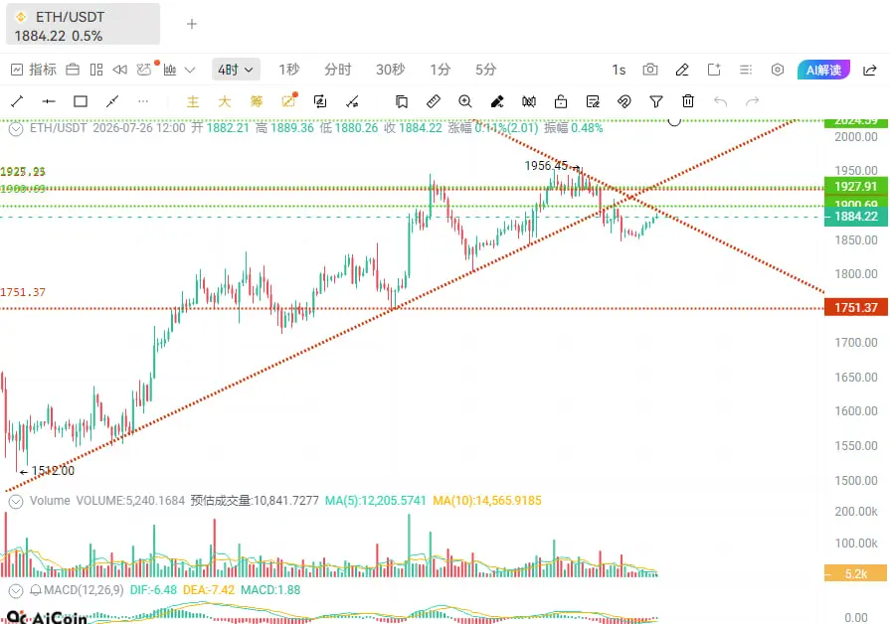Image resolution: width=890 pixels, height=624 pixels.
Task: Select the highlighter brush tool
Action: [x=497, y=101]
